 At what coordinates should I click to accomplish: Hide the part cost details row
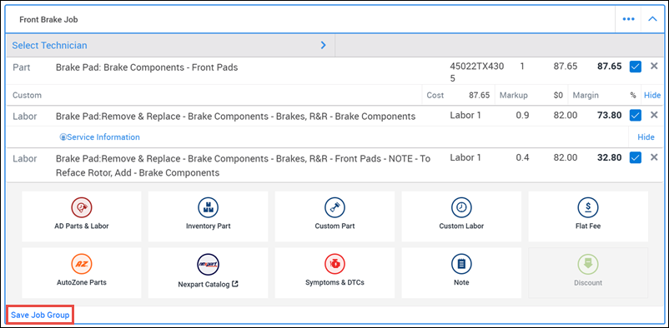click(652, 96)
